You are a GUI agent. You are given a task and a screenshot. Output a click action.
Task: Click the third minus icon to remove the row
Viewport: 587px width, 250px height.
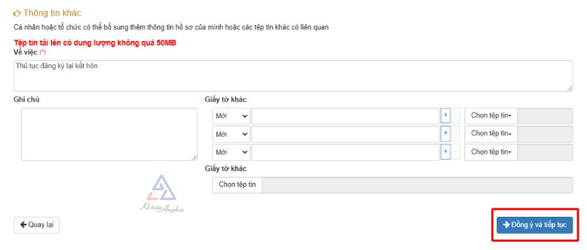pyautogui.click(x=456, y=152)
